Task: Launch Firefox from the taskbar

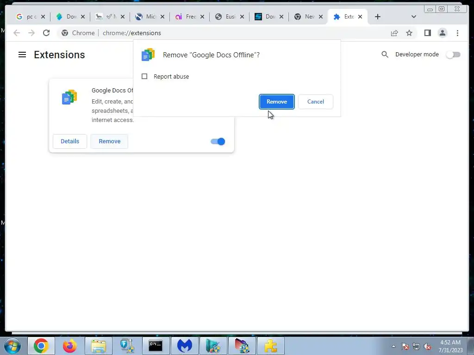Action: pyautogui.click(x=70, y=346)
